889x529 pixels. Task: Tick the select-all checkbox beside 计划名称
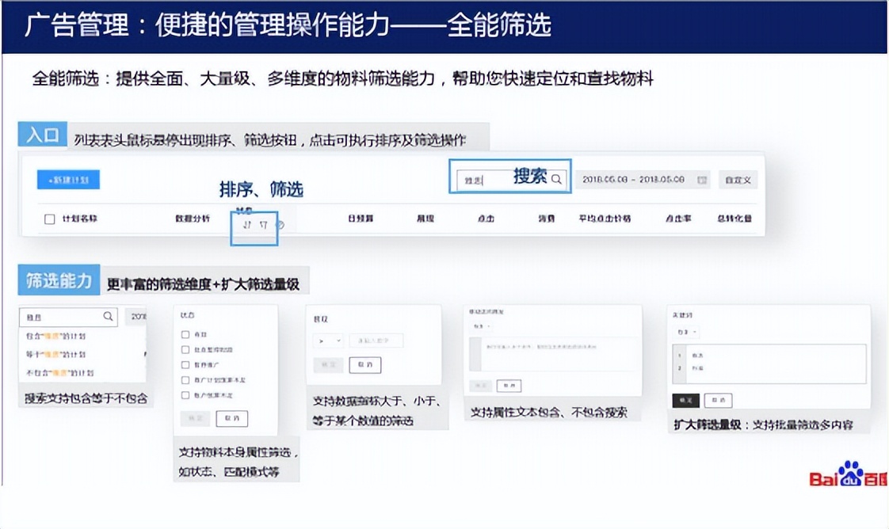click(x=49, y=219)
